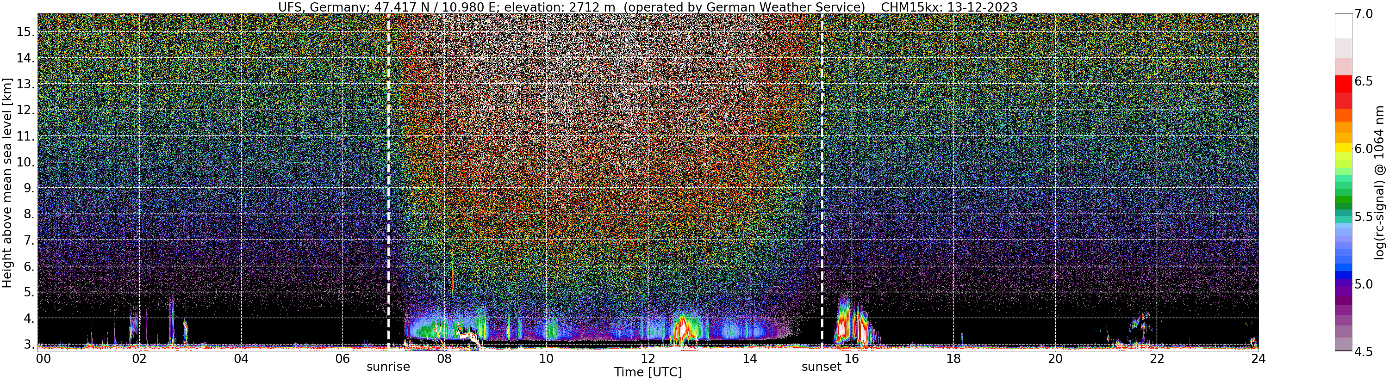Click the time axis tick label '08'
This screenshot has height=381, width=1389.
(444, 359)
